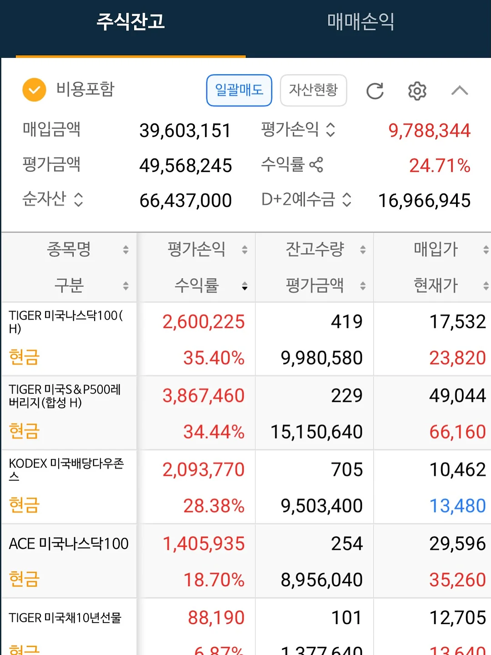The image size is (491, 655).
Task: Select TIGER 미국S&P500레버리지(합성 H) stock
Action: tap(65, 396)
